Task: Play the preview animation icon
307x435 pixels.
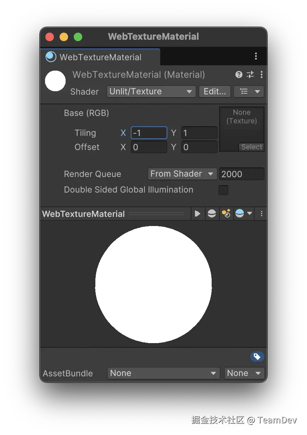Action: click(198, 214)
